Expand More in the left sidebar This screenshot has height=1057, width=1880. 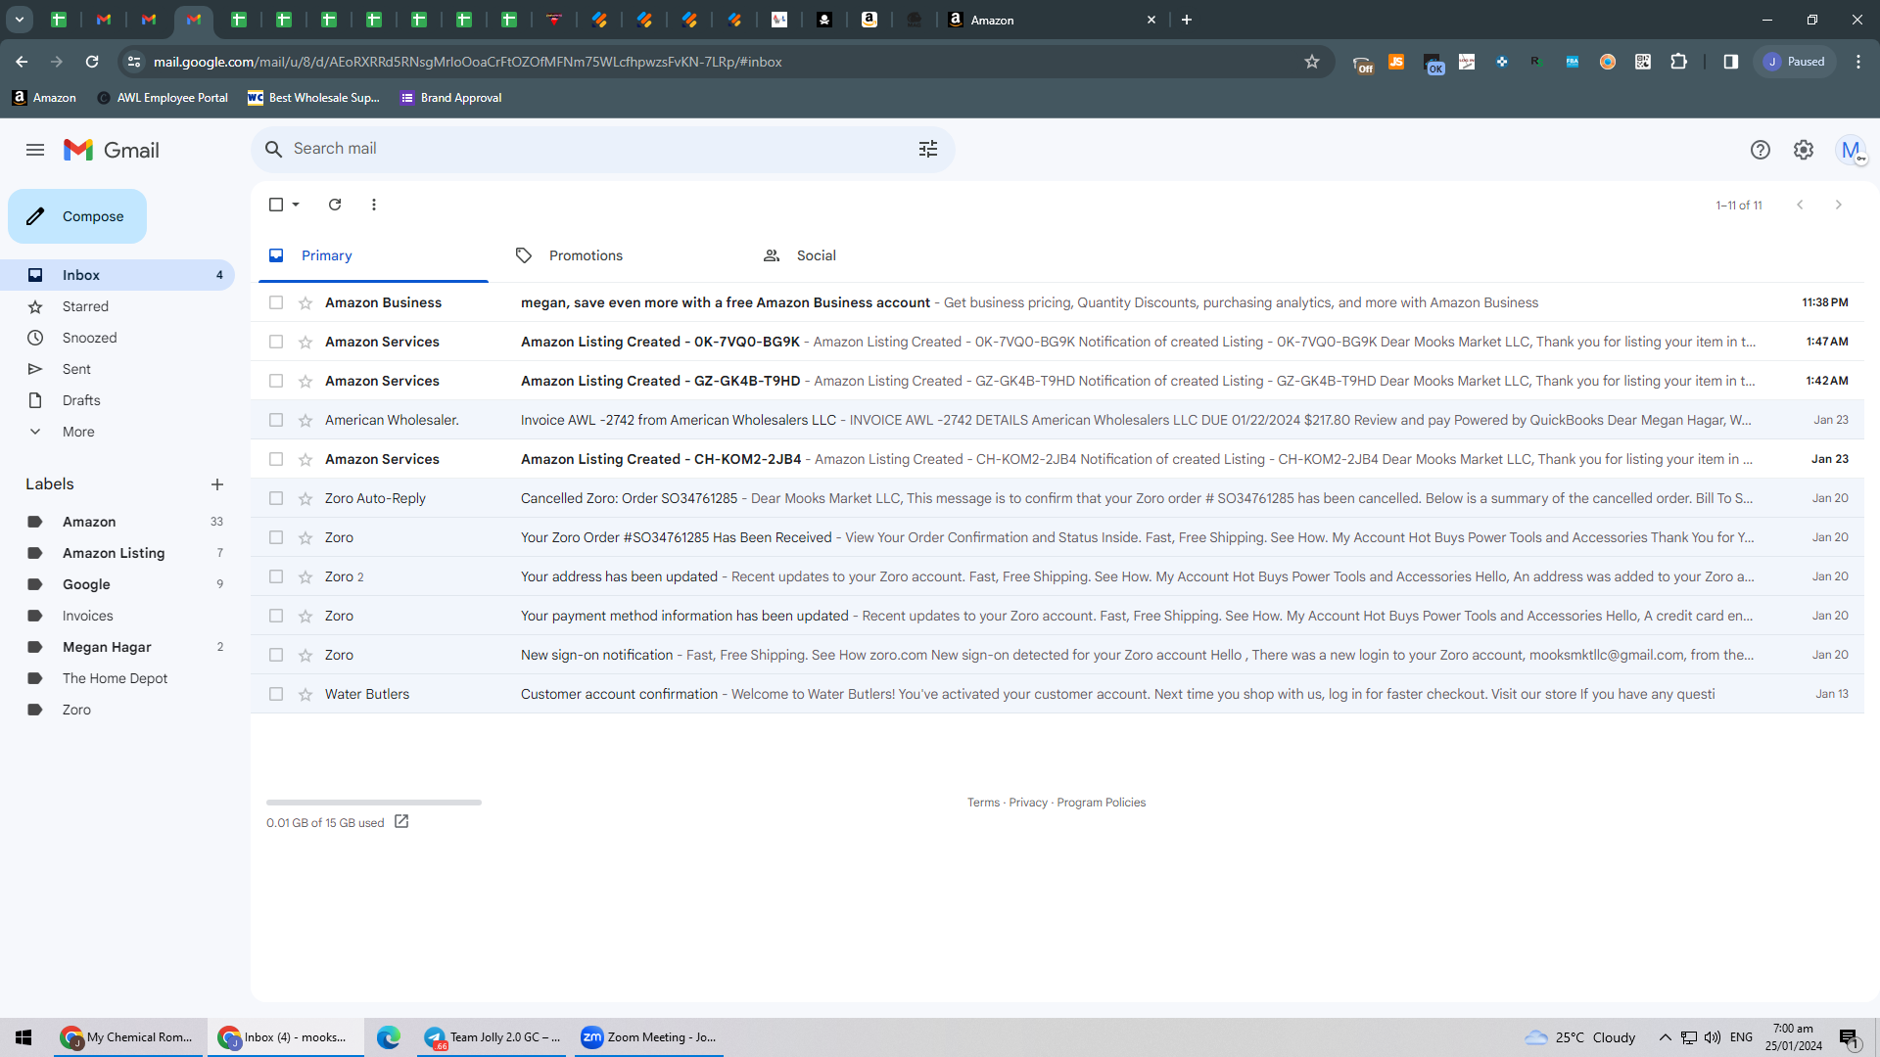tap(78, 432)
